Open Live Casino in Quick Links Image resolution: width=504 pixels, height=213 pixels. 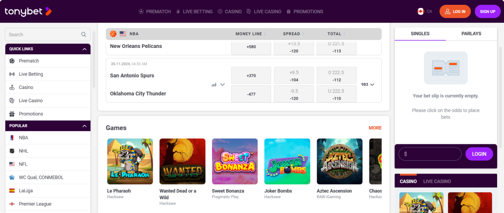[x=30, y=101]
